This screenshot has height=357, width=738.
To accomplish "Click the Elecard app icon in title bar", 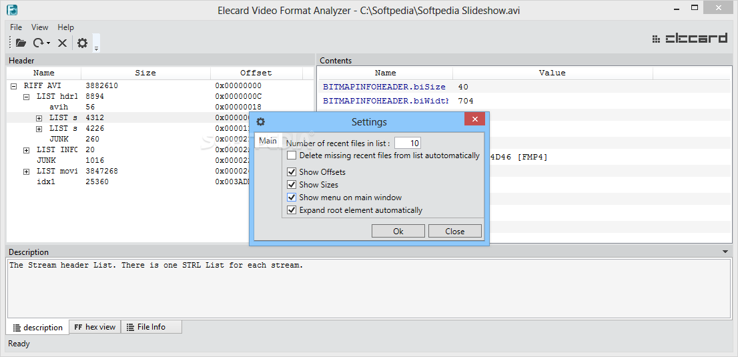I will 12,9.
